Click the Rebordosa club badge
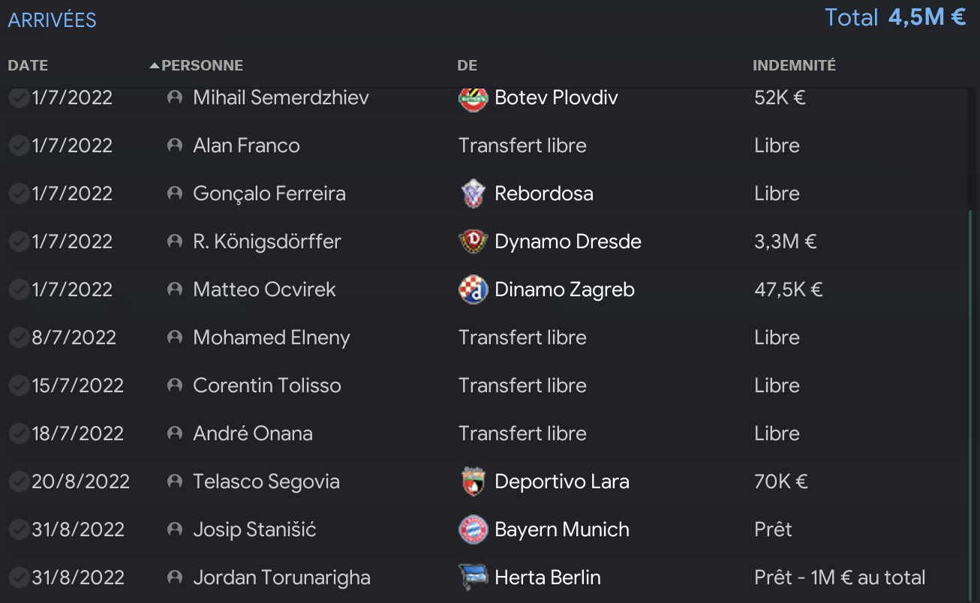980x603 pixels. tap(473, 193)
